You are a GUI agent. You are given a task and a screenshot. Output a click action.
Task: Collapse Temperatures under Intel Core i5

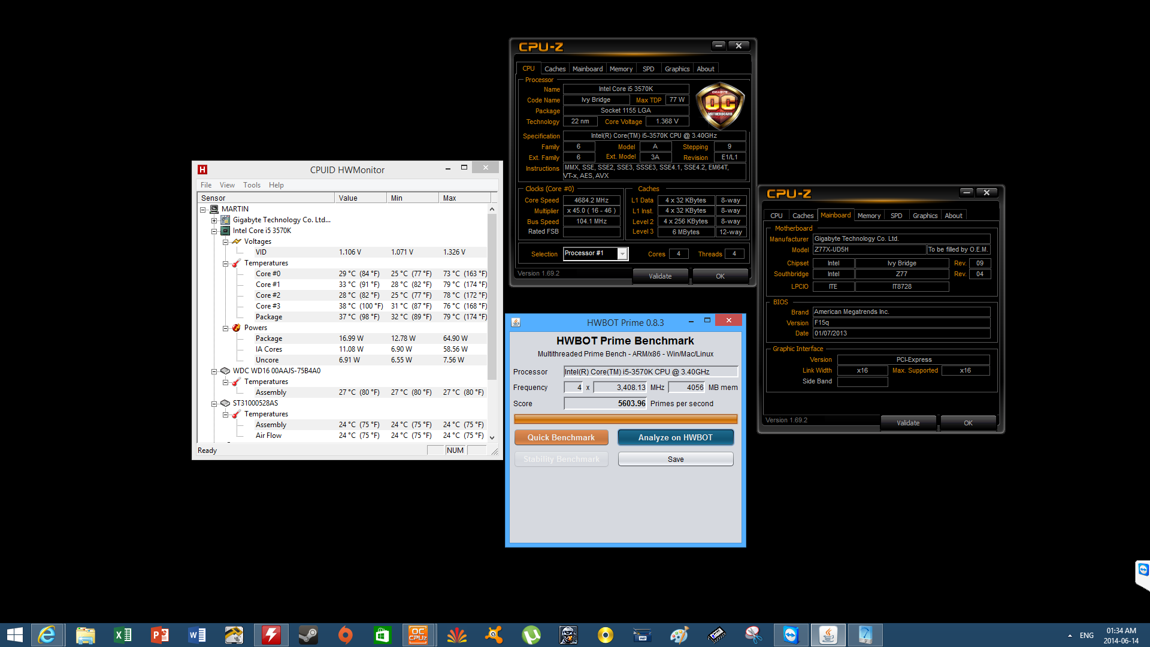(225, 264)
